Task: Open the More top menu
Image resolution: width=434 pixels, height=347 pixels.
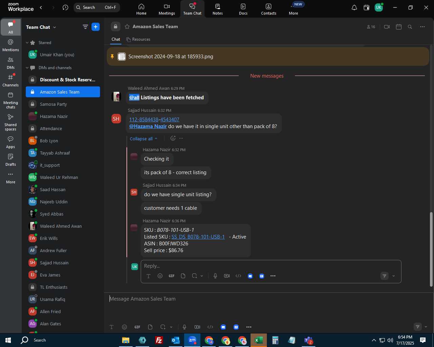Action: 294,9
